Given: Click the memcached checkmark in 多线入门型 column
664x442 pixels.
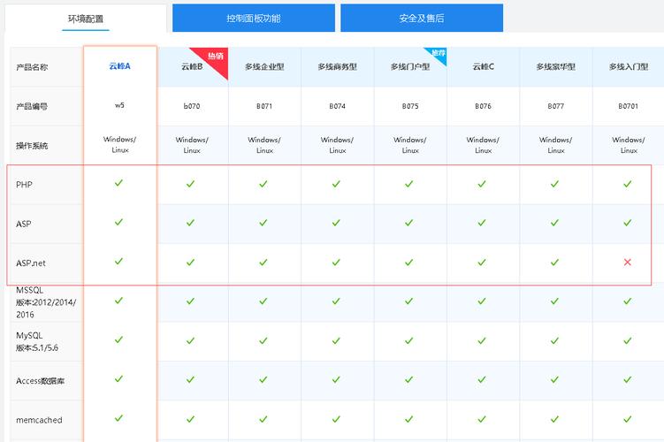Looking at the screenshot, I should [628, 419].
